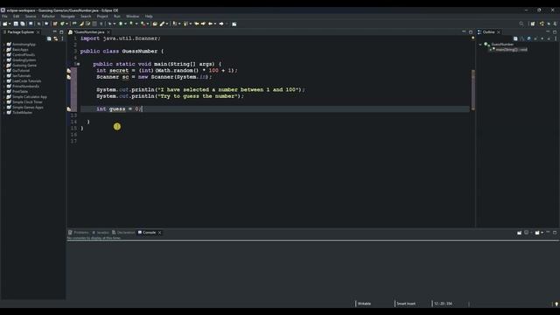
Task: Toggle Sort in Outline toolbar
Action: click(522, 38)
